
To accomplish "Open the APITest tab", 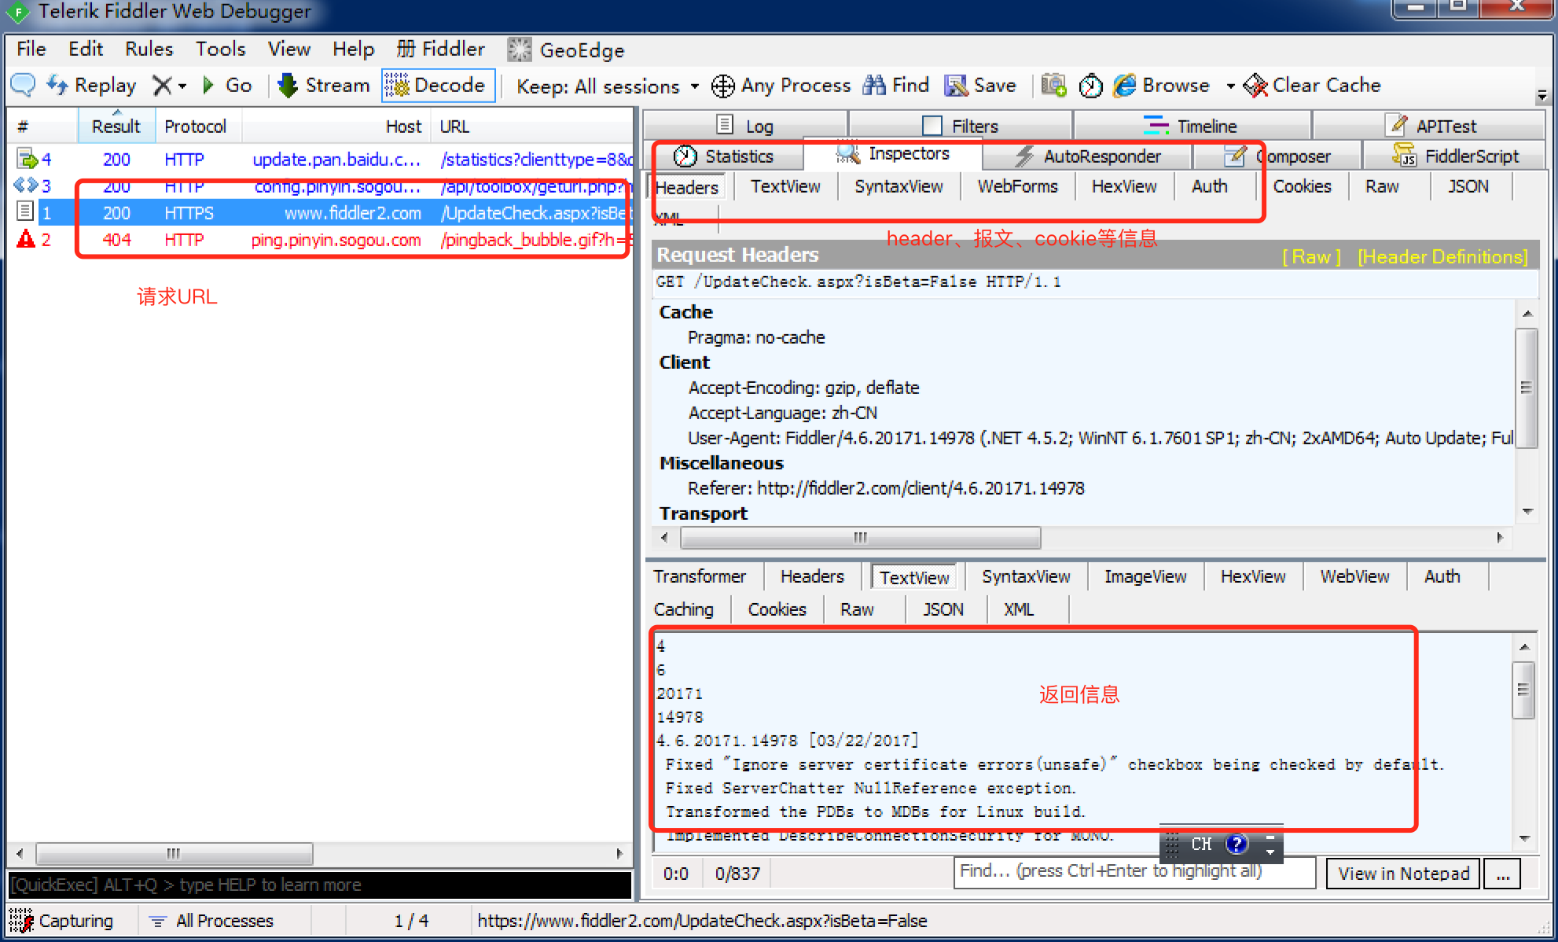I will click(x=1430, y=126).
